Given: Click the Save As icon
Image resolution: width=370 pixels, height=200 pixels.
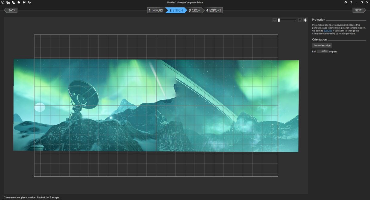Looking at the screenshot, I should click(29, 2).
